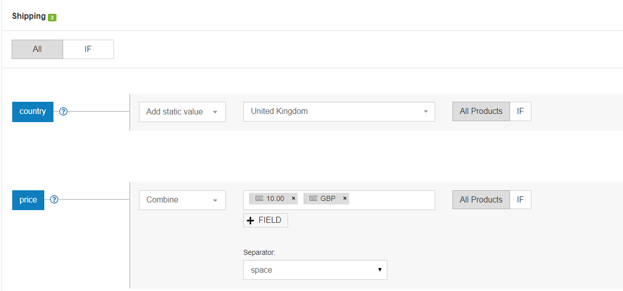Select All Products for the country row
Image resolution: width=623 pixels, height=291 pixels.
480,111
